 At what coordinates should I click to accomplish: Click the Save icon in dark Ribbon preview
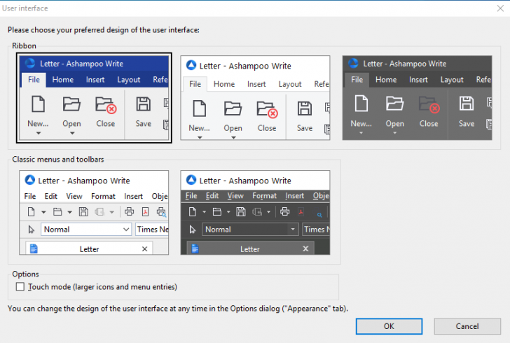[467, 105]
